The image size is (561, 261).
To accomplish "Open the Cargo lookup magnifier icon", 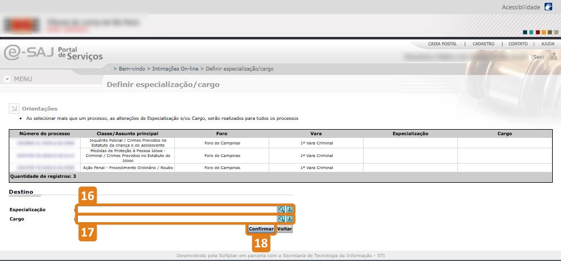I will coord(281,219).
